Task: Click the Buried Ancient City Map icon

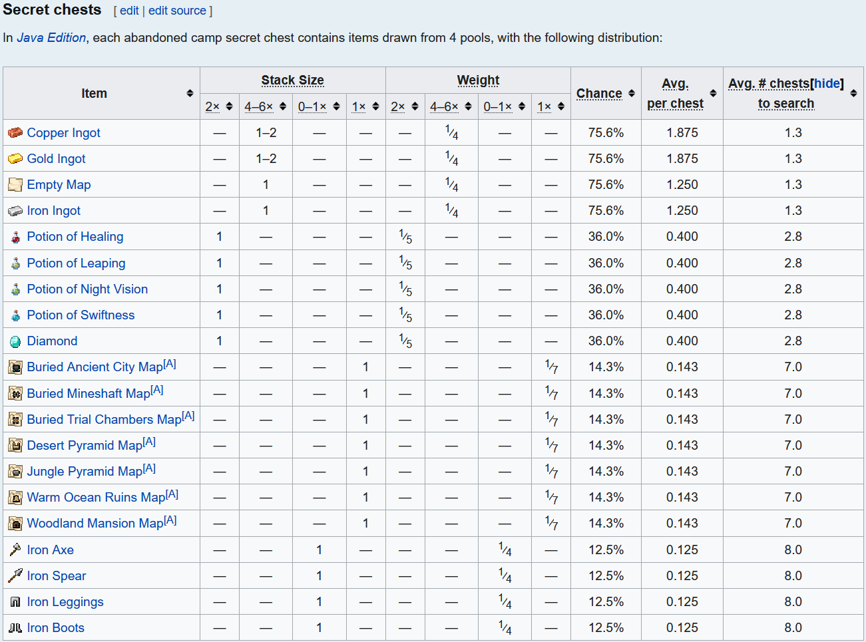Action: (x=15, y=367)
